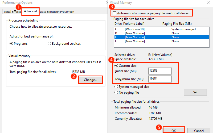Click the Initial size (MB) input field

(x=160, y=71)
